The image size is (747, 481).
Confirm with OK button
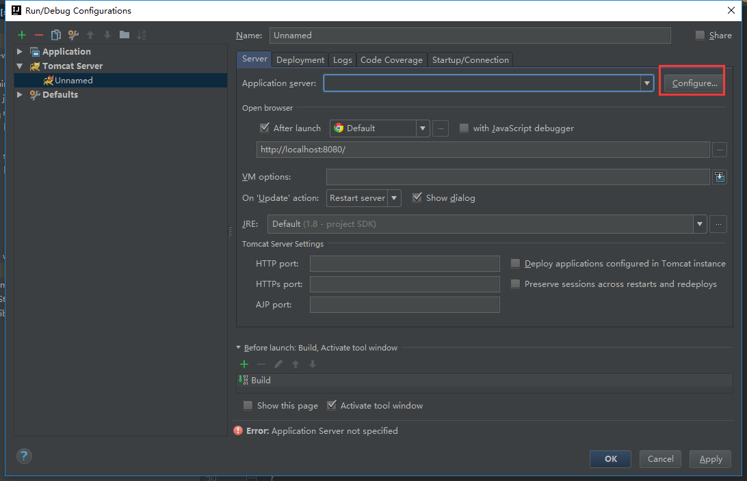[610, 459]
